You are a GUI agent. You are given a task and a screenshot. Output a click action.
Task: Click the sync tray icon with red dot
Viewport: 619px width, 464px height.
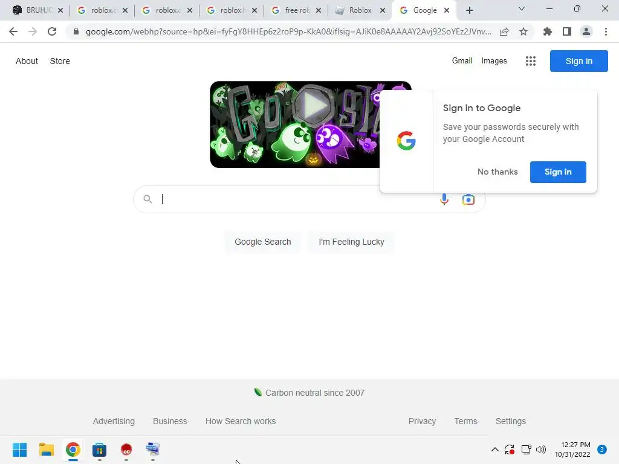point(510,449)
